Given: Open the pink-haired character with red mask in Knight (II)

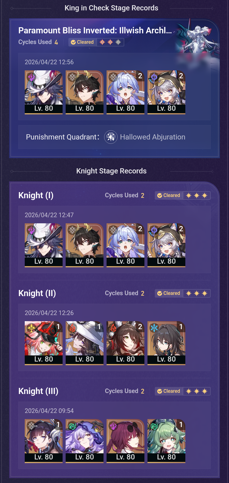Looking at the screenshot, I should (x=44, y=343).
